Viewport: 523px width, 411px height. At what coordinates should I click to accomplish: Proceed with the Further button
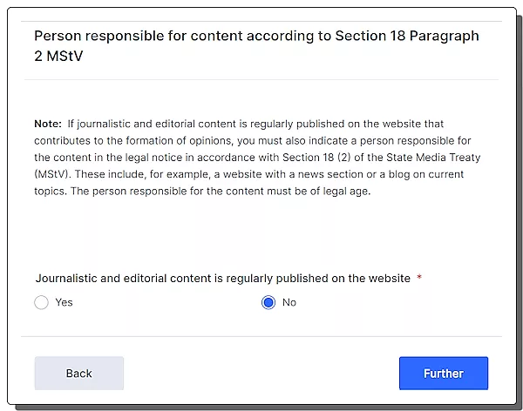coord(443,374)
